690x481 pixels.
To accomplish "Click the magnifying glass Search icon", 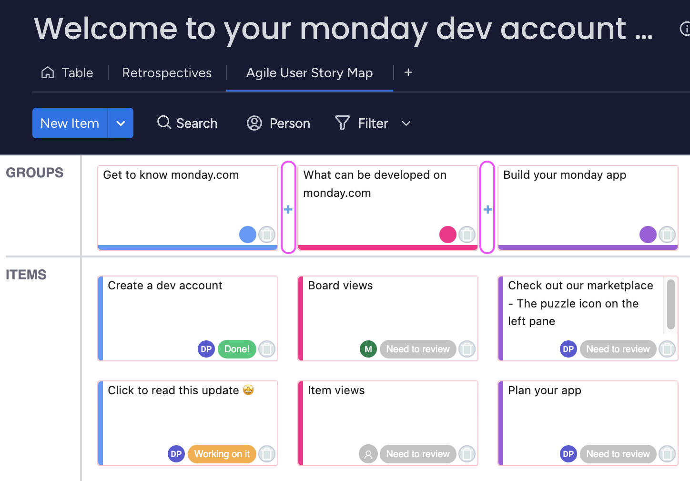I will point(164,123).
